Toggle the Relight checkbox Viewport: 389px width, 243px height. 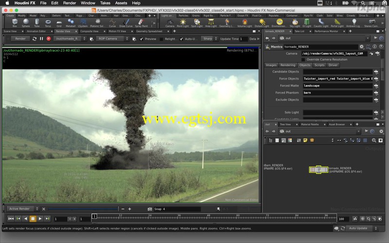pyautogui.click(x=161, y=39)
